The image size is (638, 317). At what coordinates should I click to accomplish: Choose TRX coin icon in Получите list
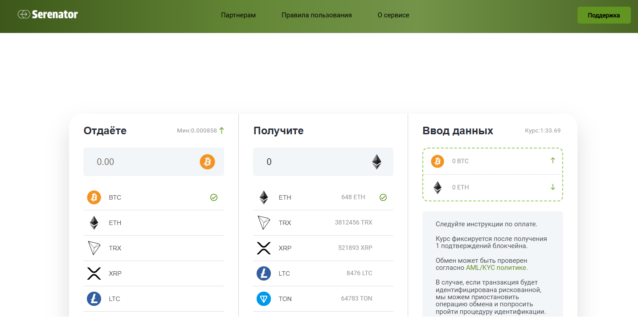[264, 223]
